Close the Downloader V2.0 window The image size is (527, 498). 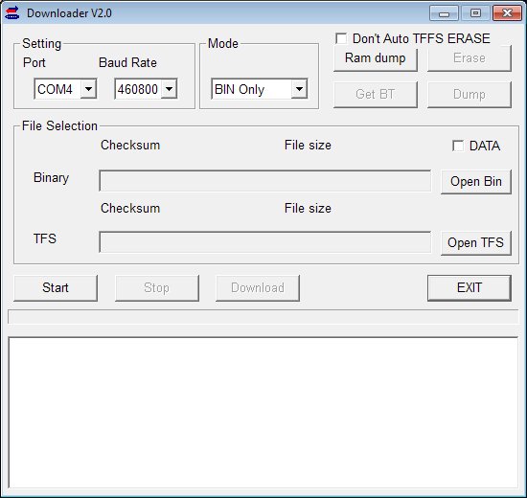pos(507,13)
